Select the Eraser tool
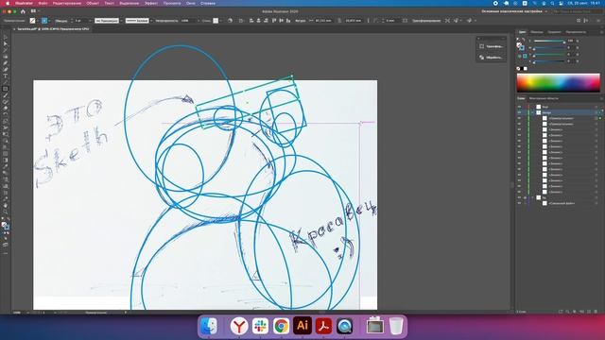The height and width of the screenshot is (340, 605). pyautogui.click(x=5, y=109)
